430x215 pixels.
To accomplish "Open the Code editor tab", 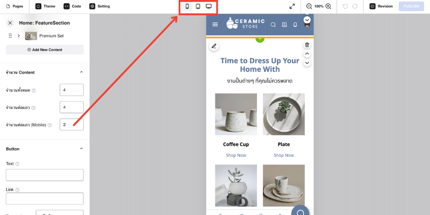I will (x=72, y=6).
